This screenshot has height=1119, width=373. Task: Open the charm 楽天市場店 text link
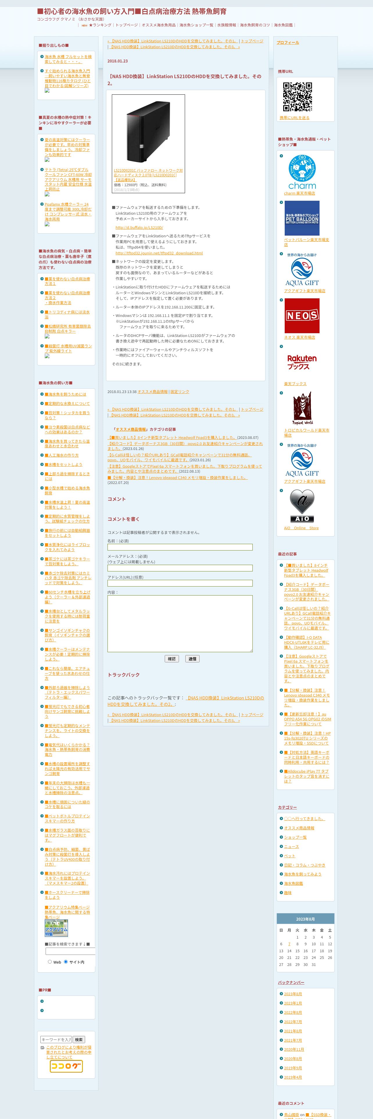(x=300, y=193)
